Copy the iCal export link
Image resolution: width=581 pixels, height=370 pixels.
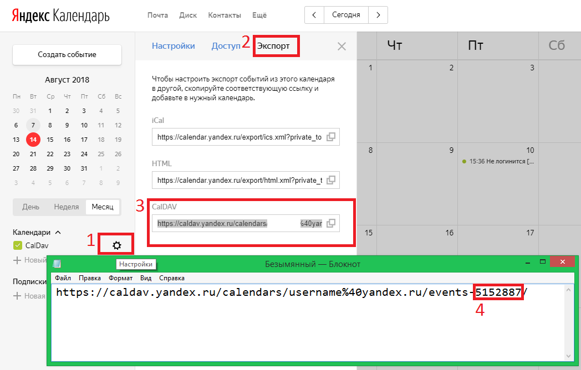click(x=330, y=137)
